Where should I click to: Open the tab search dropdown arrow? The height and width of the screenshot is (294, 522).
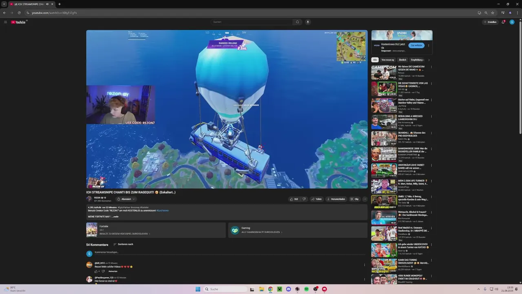(x=4, y=4)
